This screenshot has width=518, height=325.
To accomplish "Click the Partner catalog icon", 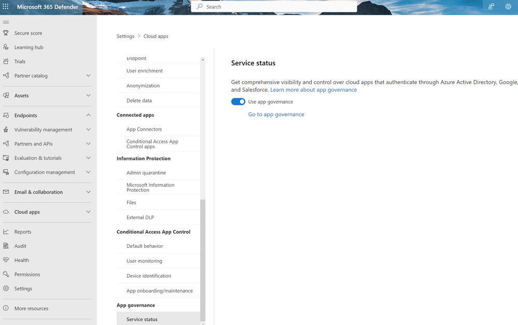I will 6,76.
